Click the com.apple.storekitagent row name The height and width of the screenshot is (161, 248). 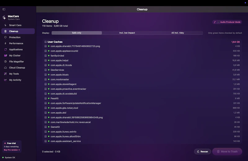pyautogui.click(x=64, y=84)
